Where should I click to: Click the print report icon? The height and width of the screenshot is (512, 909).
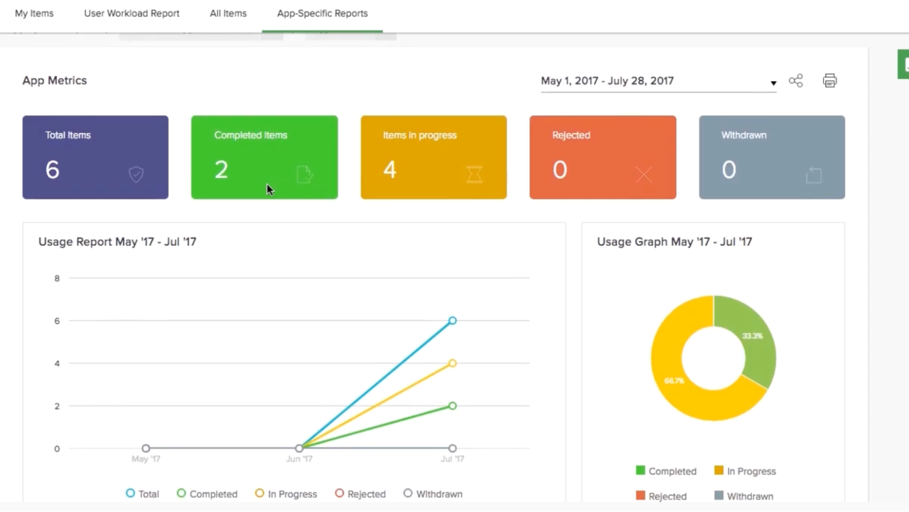(829, 81)
